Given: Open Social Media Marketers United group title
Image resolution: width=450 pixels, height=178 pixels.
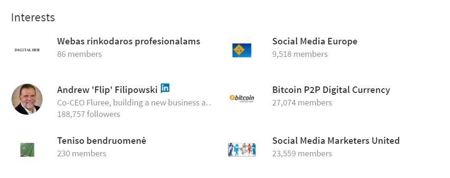Looking at the screenshot, I should (336, 141).
